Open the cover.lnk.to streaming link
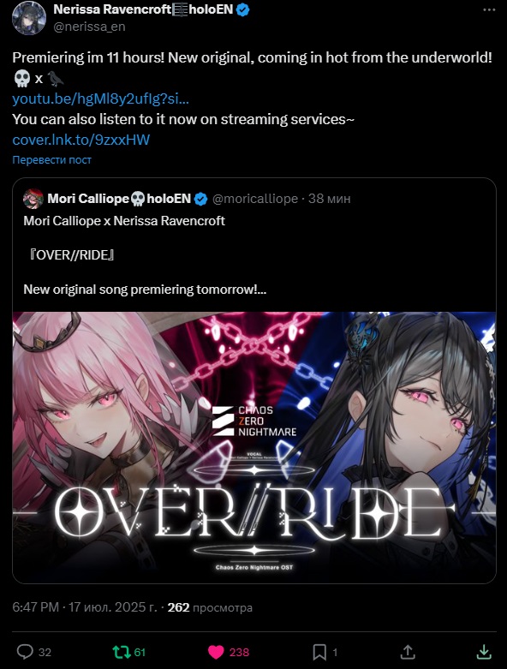The image size is (507, 669). (x=81, y=140)
